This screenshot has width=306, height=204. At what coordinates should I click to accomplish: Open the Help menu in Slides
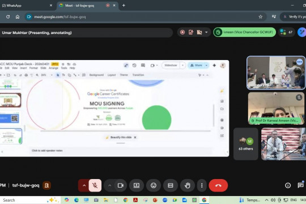tap(73, 68)
